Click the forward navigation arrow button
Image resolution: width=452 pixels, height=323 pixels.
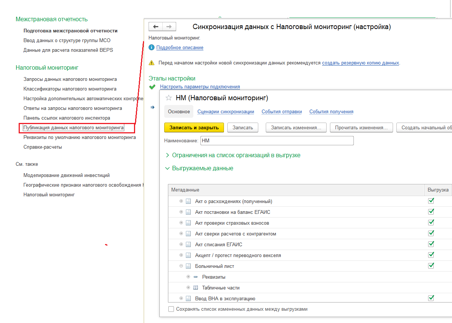pyautogui.click(x=169, y=27)
